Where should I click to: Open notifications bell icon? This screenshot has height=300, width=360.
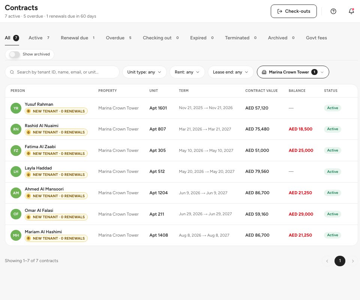coord(351,11)
